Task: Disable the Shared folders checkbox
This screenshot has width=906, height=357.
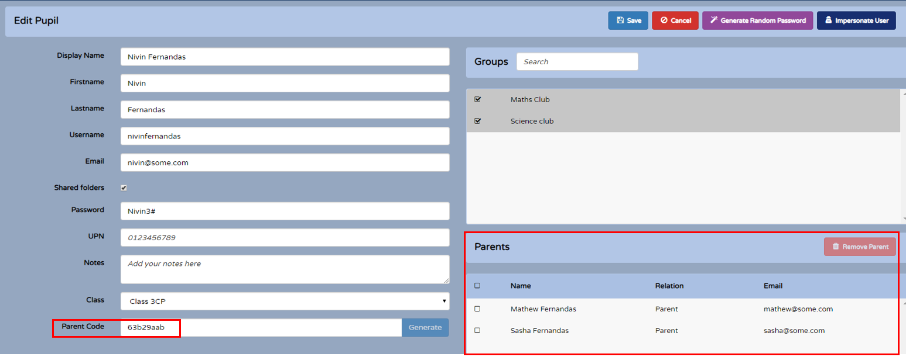Action: point(123,187)
